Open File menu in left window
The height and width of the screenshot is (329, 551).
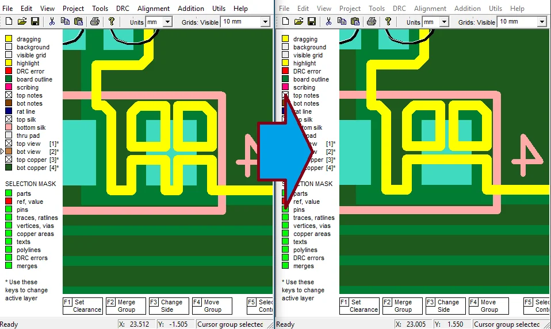click(x=7, y=9)
